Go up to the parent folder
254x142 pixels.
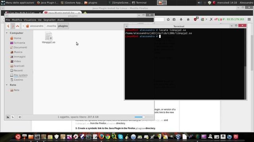point(17,26)
